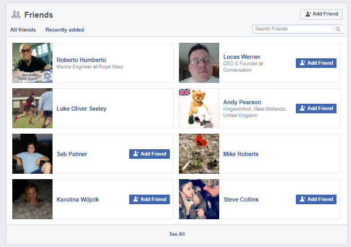Add Karolina Wójcik as a friend
This screenshot has width=351, height=247.
(150, 199)
